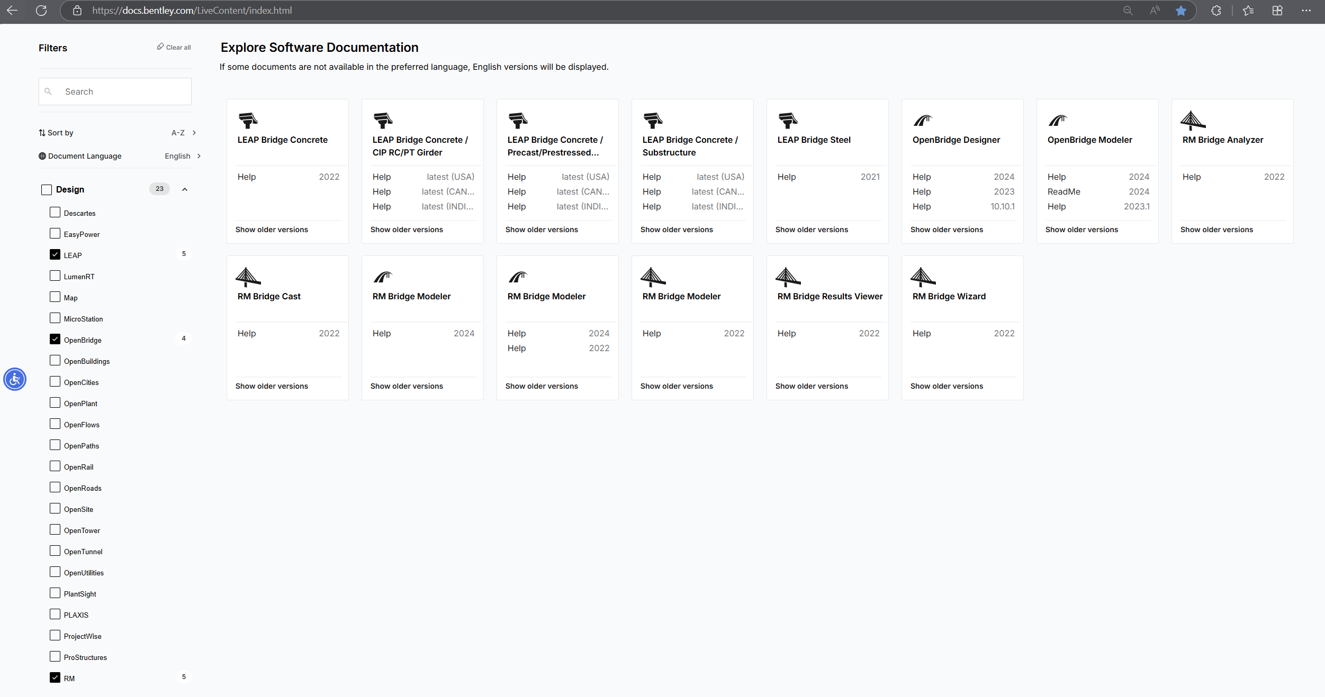Image resolution: width=1325 pixels, height=697 pixels.
Task: Check the LumenRT filter
Action: 55,276
